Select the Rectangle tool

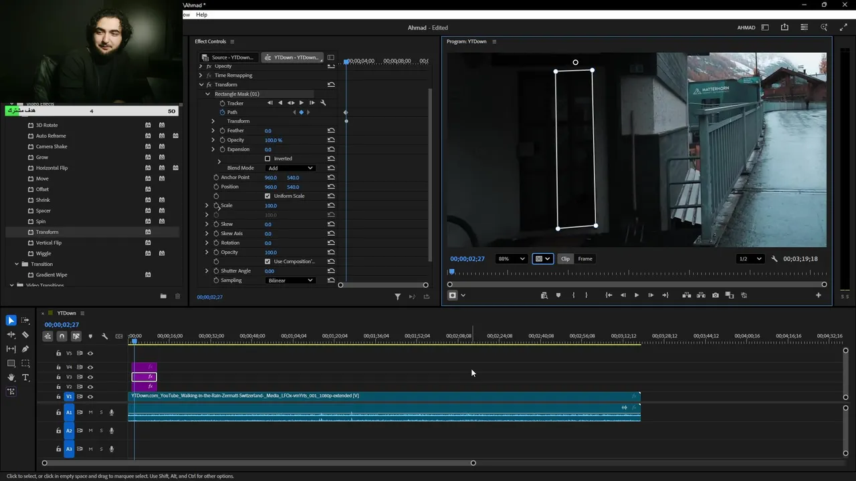(11, 363)
